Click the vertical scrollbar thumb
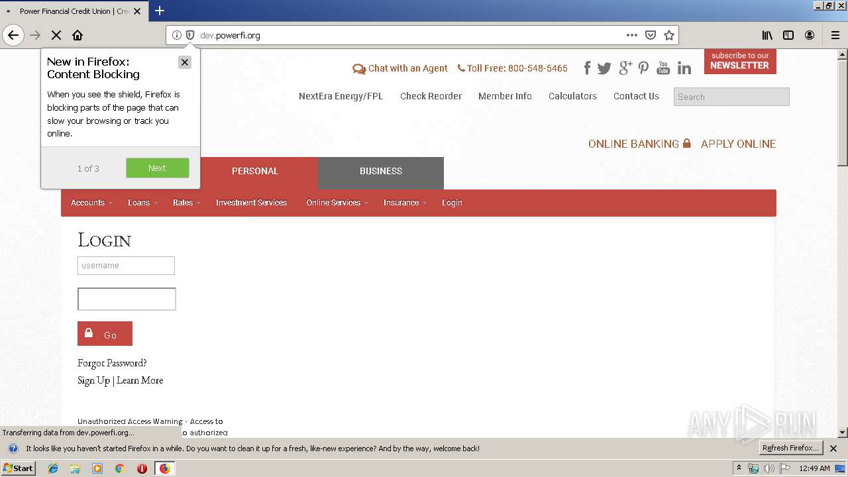848x477 pixels. coord(843,113)
